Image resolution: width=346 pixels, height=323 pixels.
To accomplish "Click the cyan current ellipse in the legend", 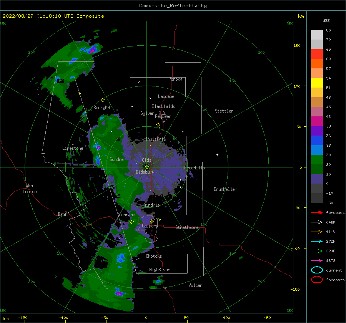I will pyautogui.click(x=317, y=270).
